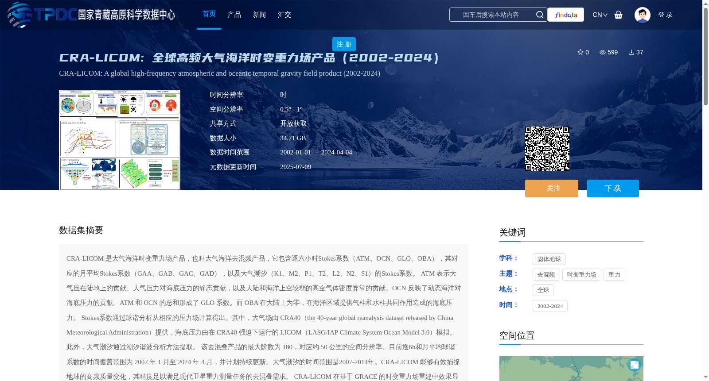Click the spatial location map preview

point(571,369)
